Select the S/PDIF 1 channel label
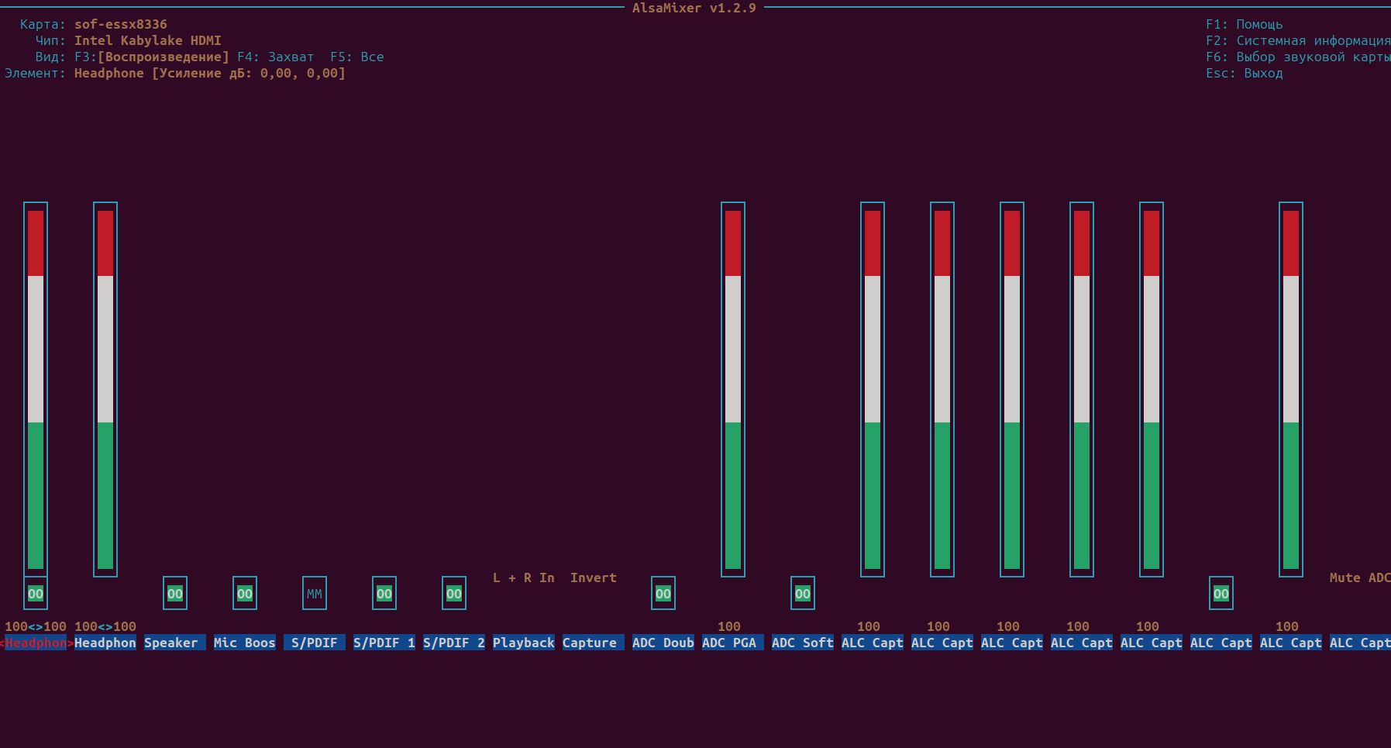Image resolution: width=1391 pixels, height=748 pixels. (x=384, y=643)
